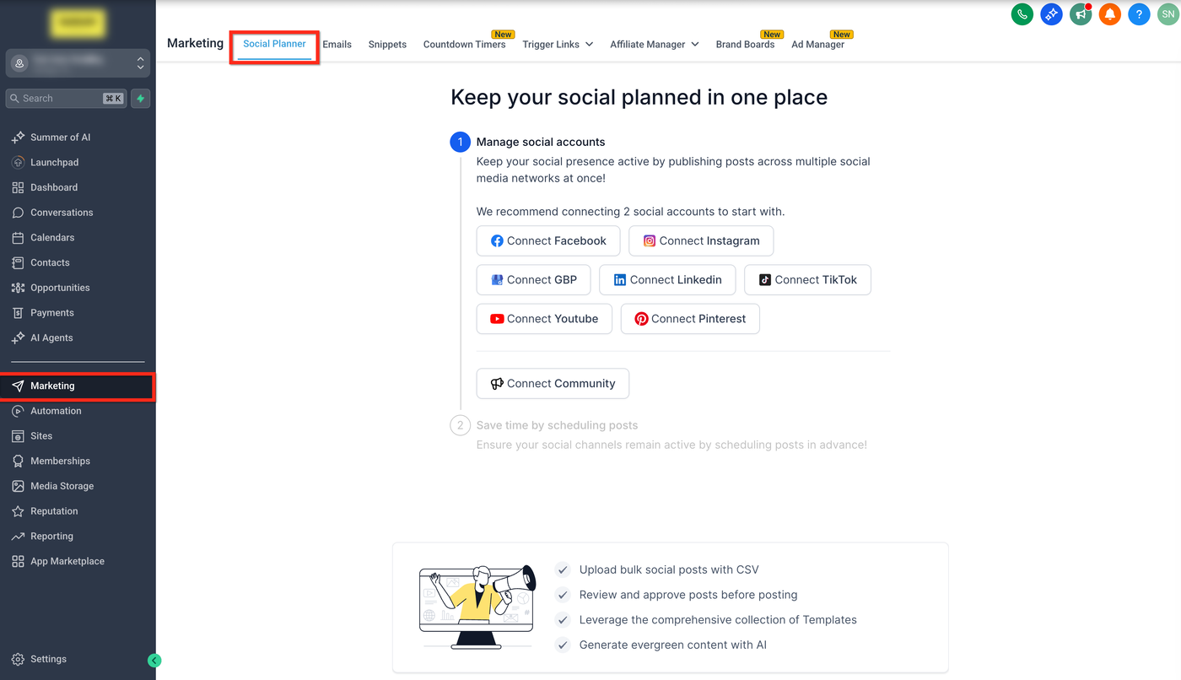Click the Connect TikTok button
Viewport: 1181px width, 680px height.
point(807,280)
